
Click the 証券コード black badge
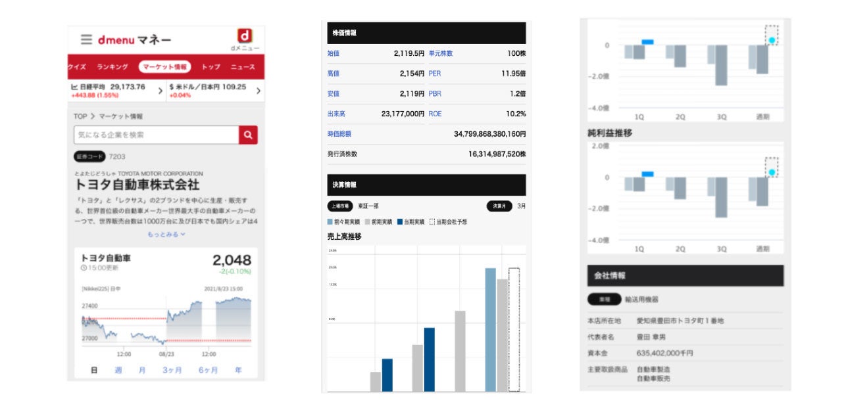(89, 157)
